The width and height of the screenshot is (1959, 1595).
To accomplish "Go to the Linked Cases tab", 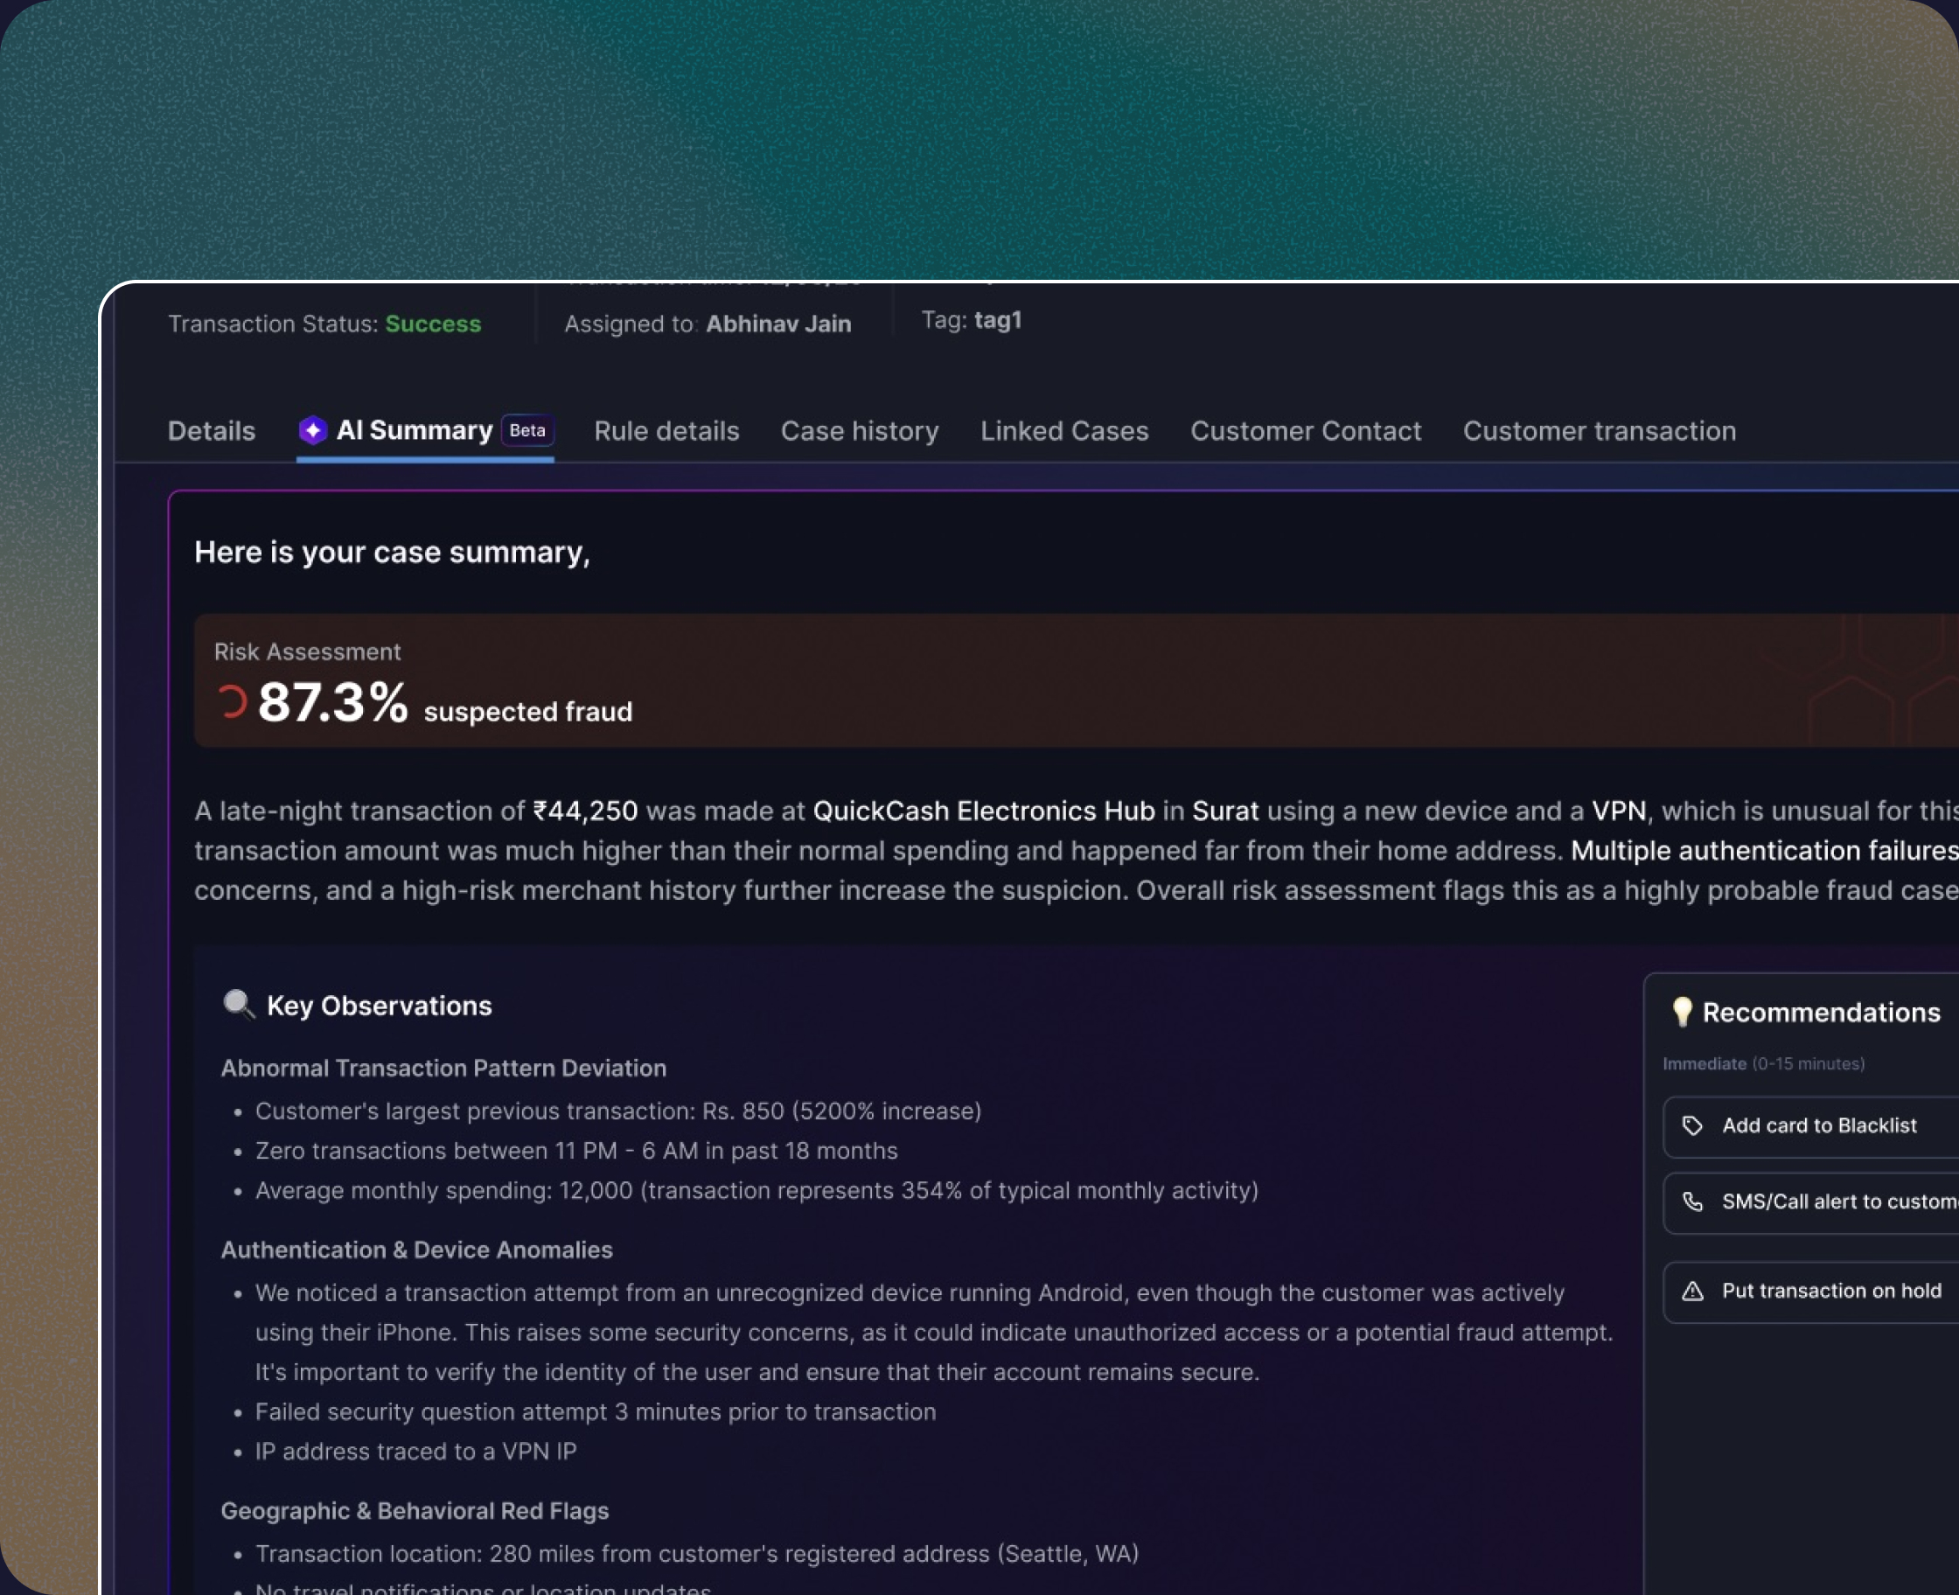I will coord(1064,431).
